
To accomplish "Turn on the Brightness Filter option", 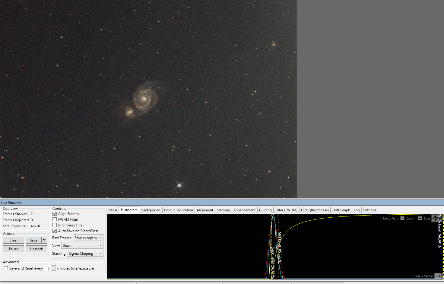I will pos(55,225).
